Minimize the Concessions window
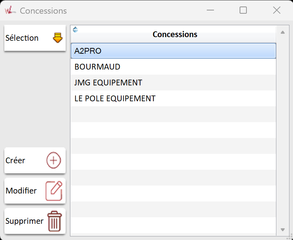 click(x=211, y=10)
